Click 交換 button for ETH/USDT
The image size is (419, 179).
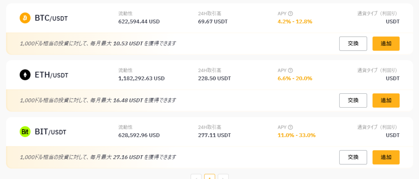pyautogui.click(x=353, y=100)
